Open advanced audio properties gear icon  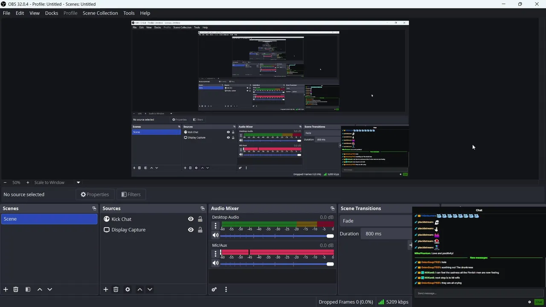[x=214, y=289]
